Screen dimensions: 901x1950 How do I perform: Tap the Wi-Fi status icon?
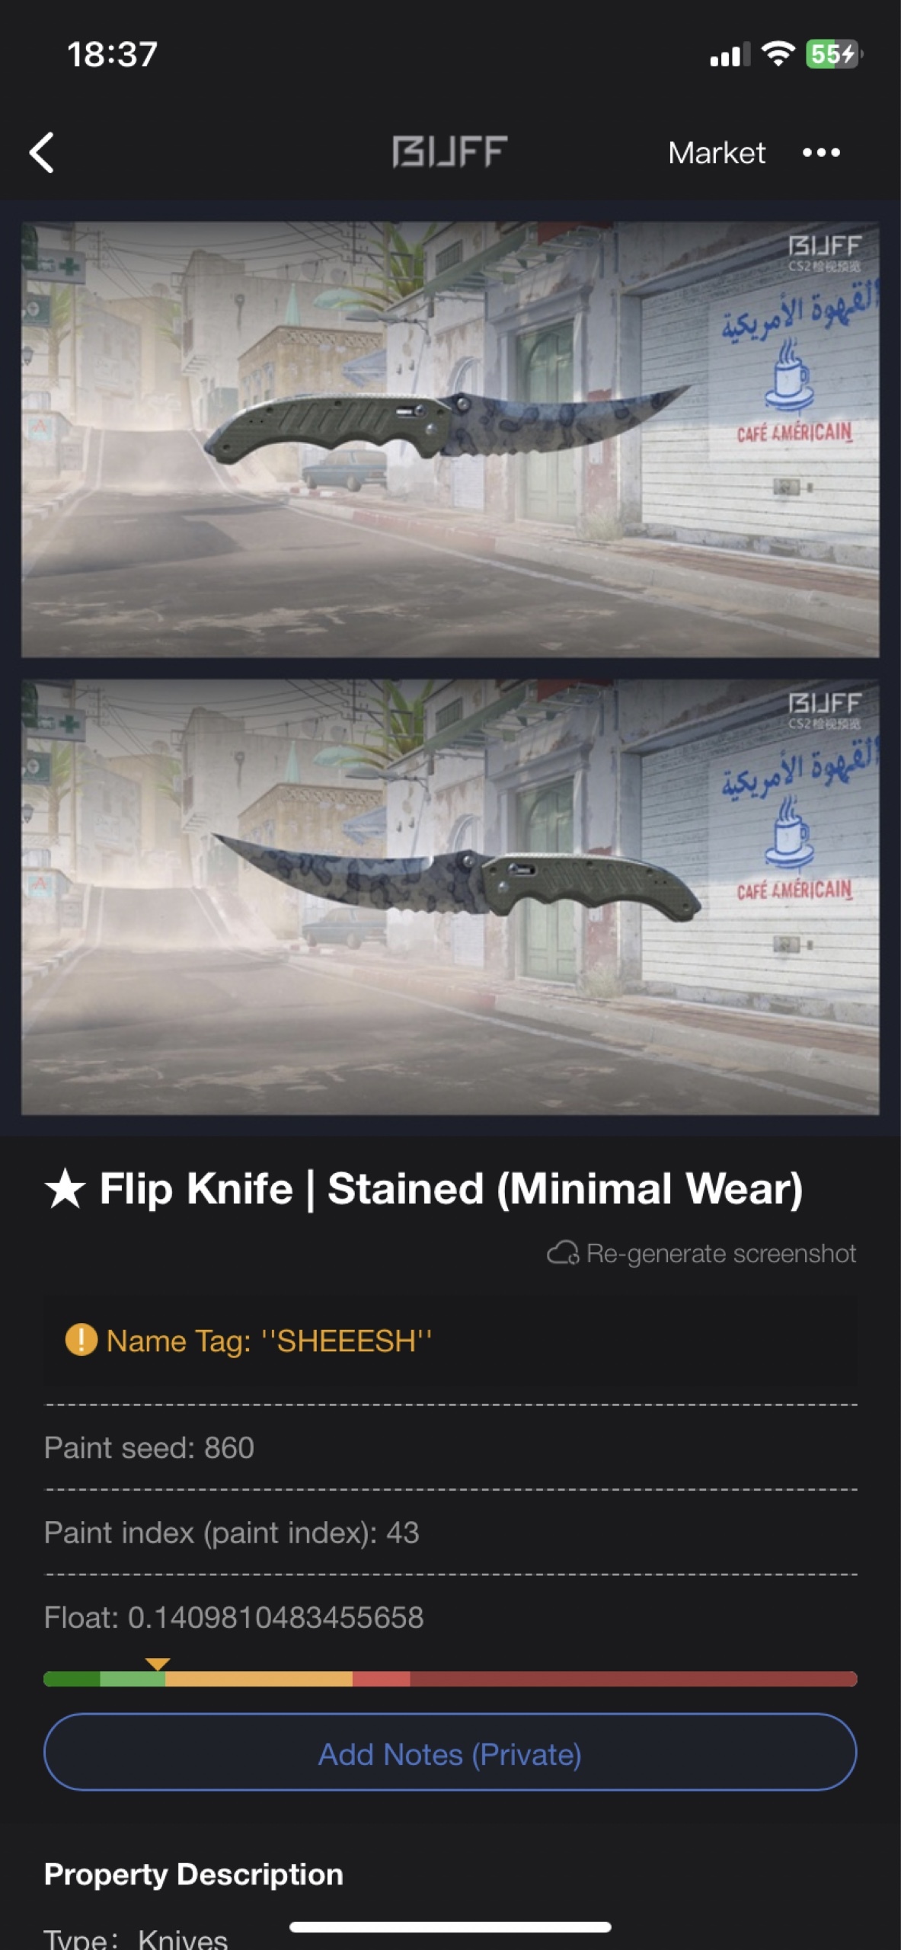point(778,54)
